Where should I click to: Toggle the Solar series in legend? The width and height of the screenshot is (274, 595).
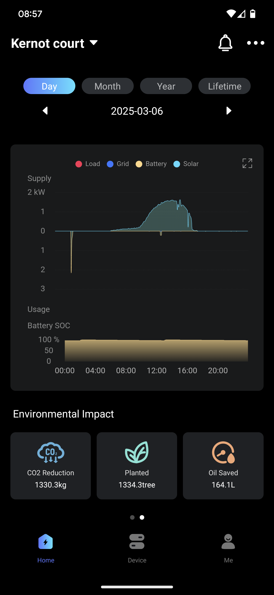(x=186, y=164)
